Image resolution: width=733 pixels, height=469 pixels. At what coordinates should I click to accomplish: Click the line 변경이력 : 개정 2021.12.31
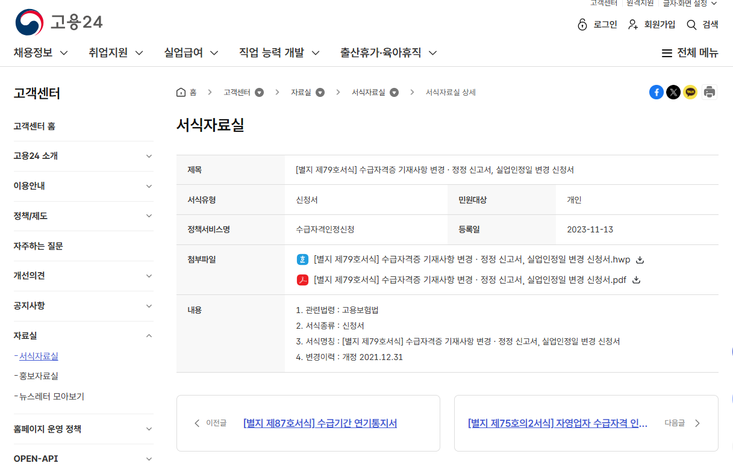(349, 357)
